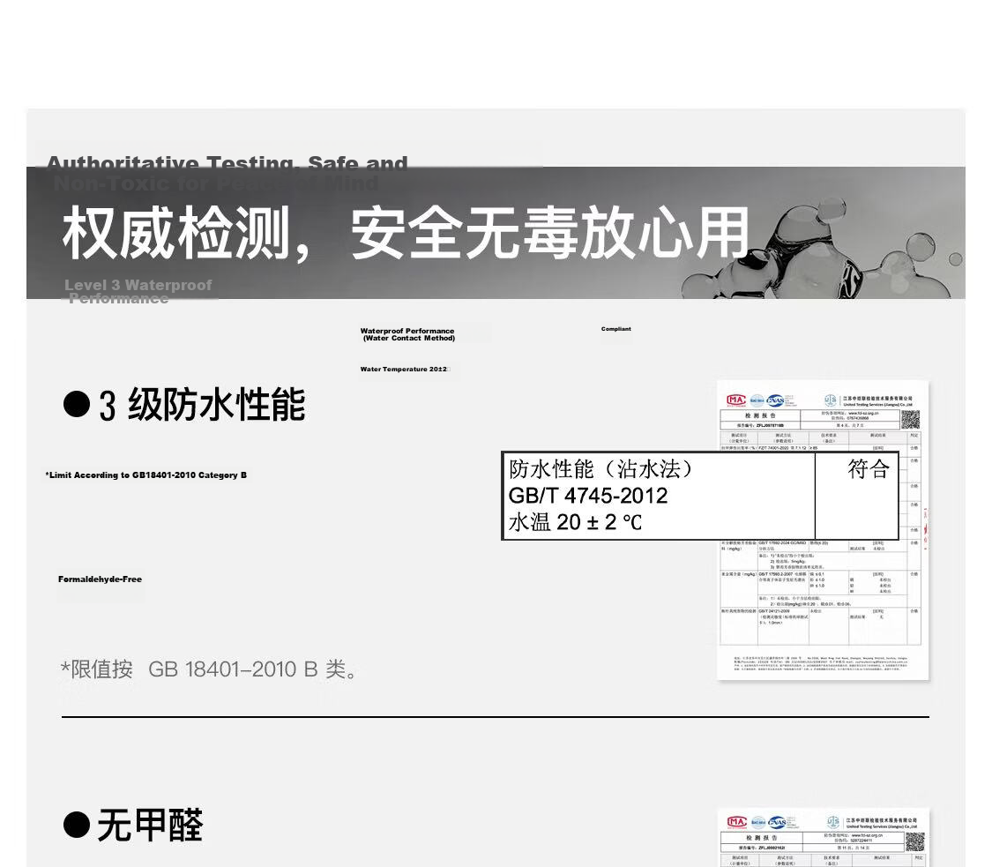
Task: Click the 无甲醛 heading
Action: click(x=150, y=826)
